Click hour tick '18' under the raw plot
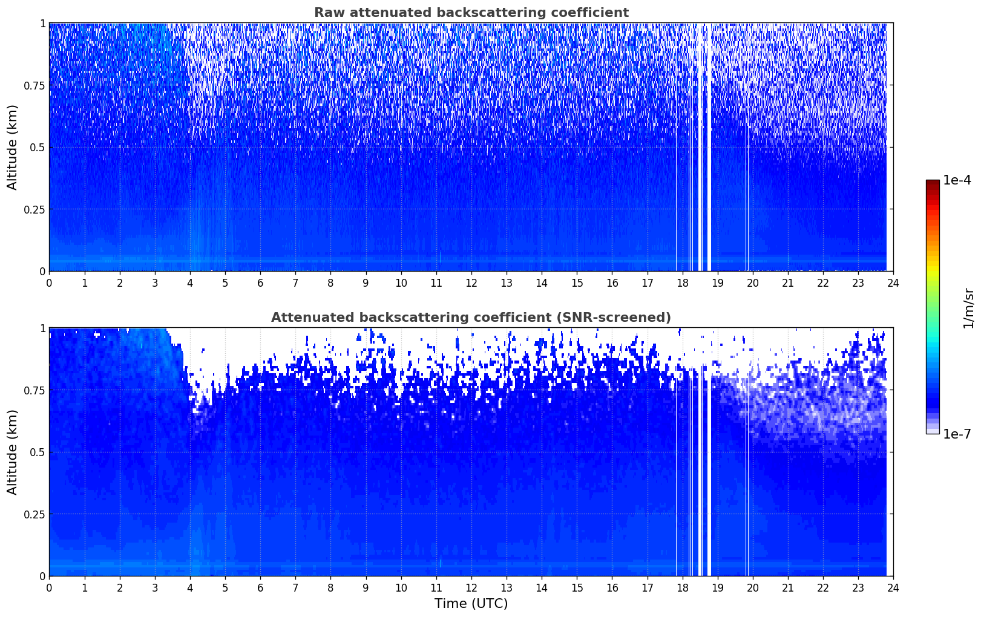The image size is (981, 617). [x=683, y=282]
